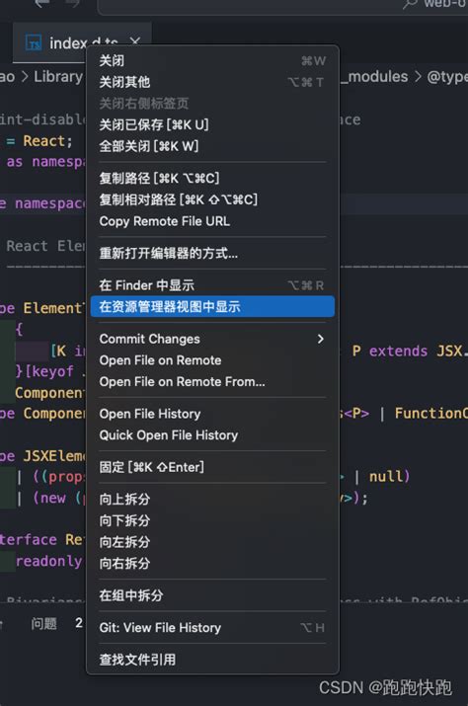468x706 pixels.
Task: Open the search magnifier in title bar
Action: pyautogui.click(x=409, y=4)
